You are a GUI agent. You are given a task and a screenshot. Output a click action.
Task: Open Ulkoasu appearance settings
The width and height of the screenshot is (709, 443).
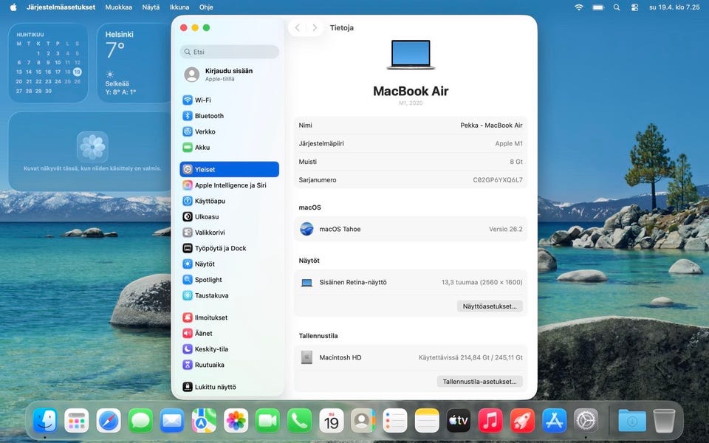[x=229, y=217]
